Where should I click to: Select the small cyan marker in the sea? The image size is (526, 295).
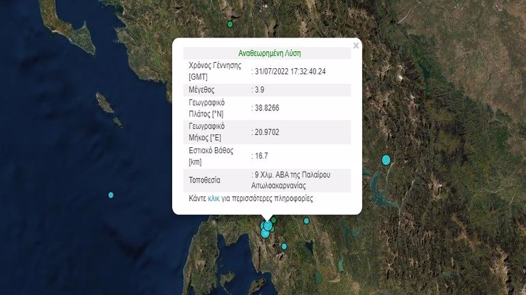click(x=111, y=195)
